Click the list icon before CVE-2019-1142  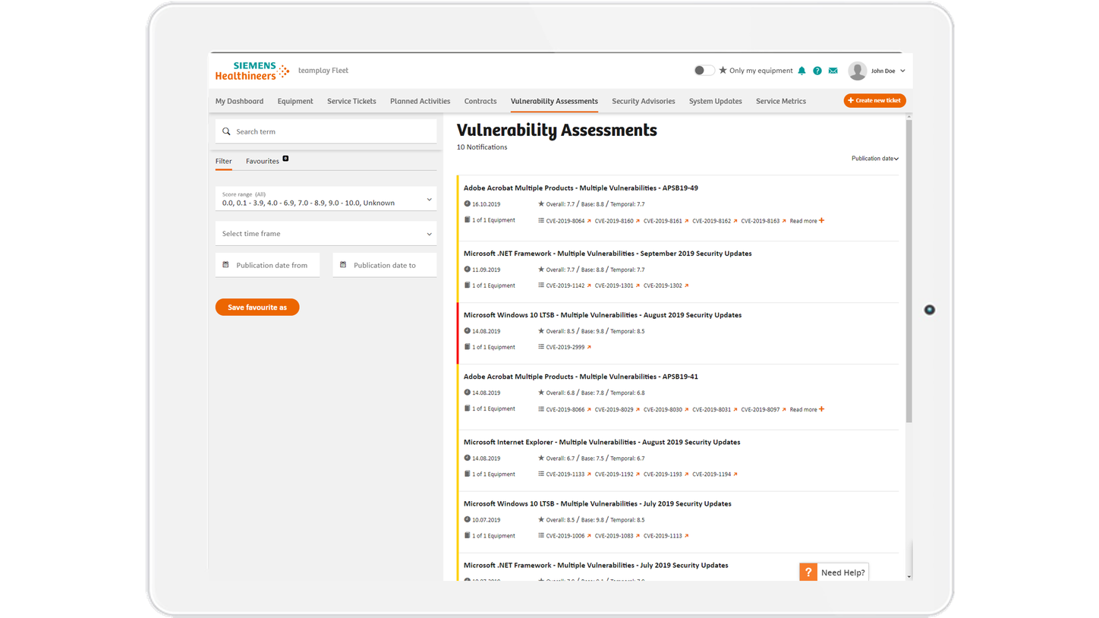click(x=541, y=285)
